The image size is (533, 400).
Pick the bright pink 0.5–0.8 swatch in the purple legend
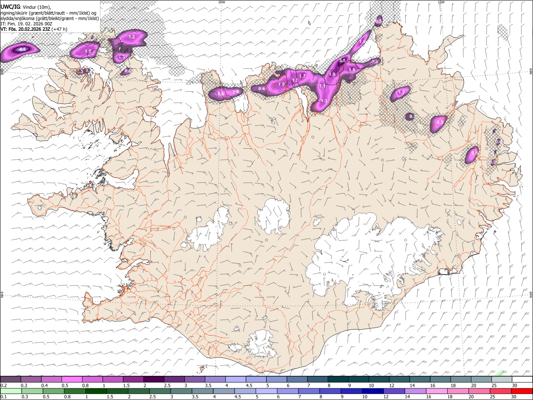click(72, 380)
